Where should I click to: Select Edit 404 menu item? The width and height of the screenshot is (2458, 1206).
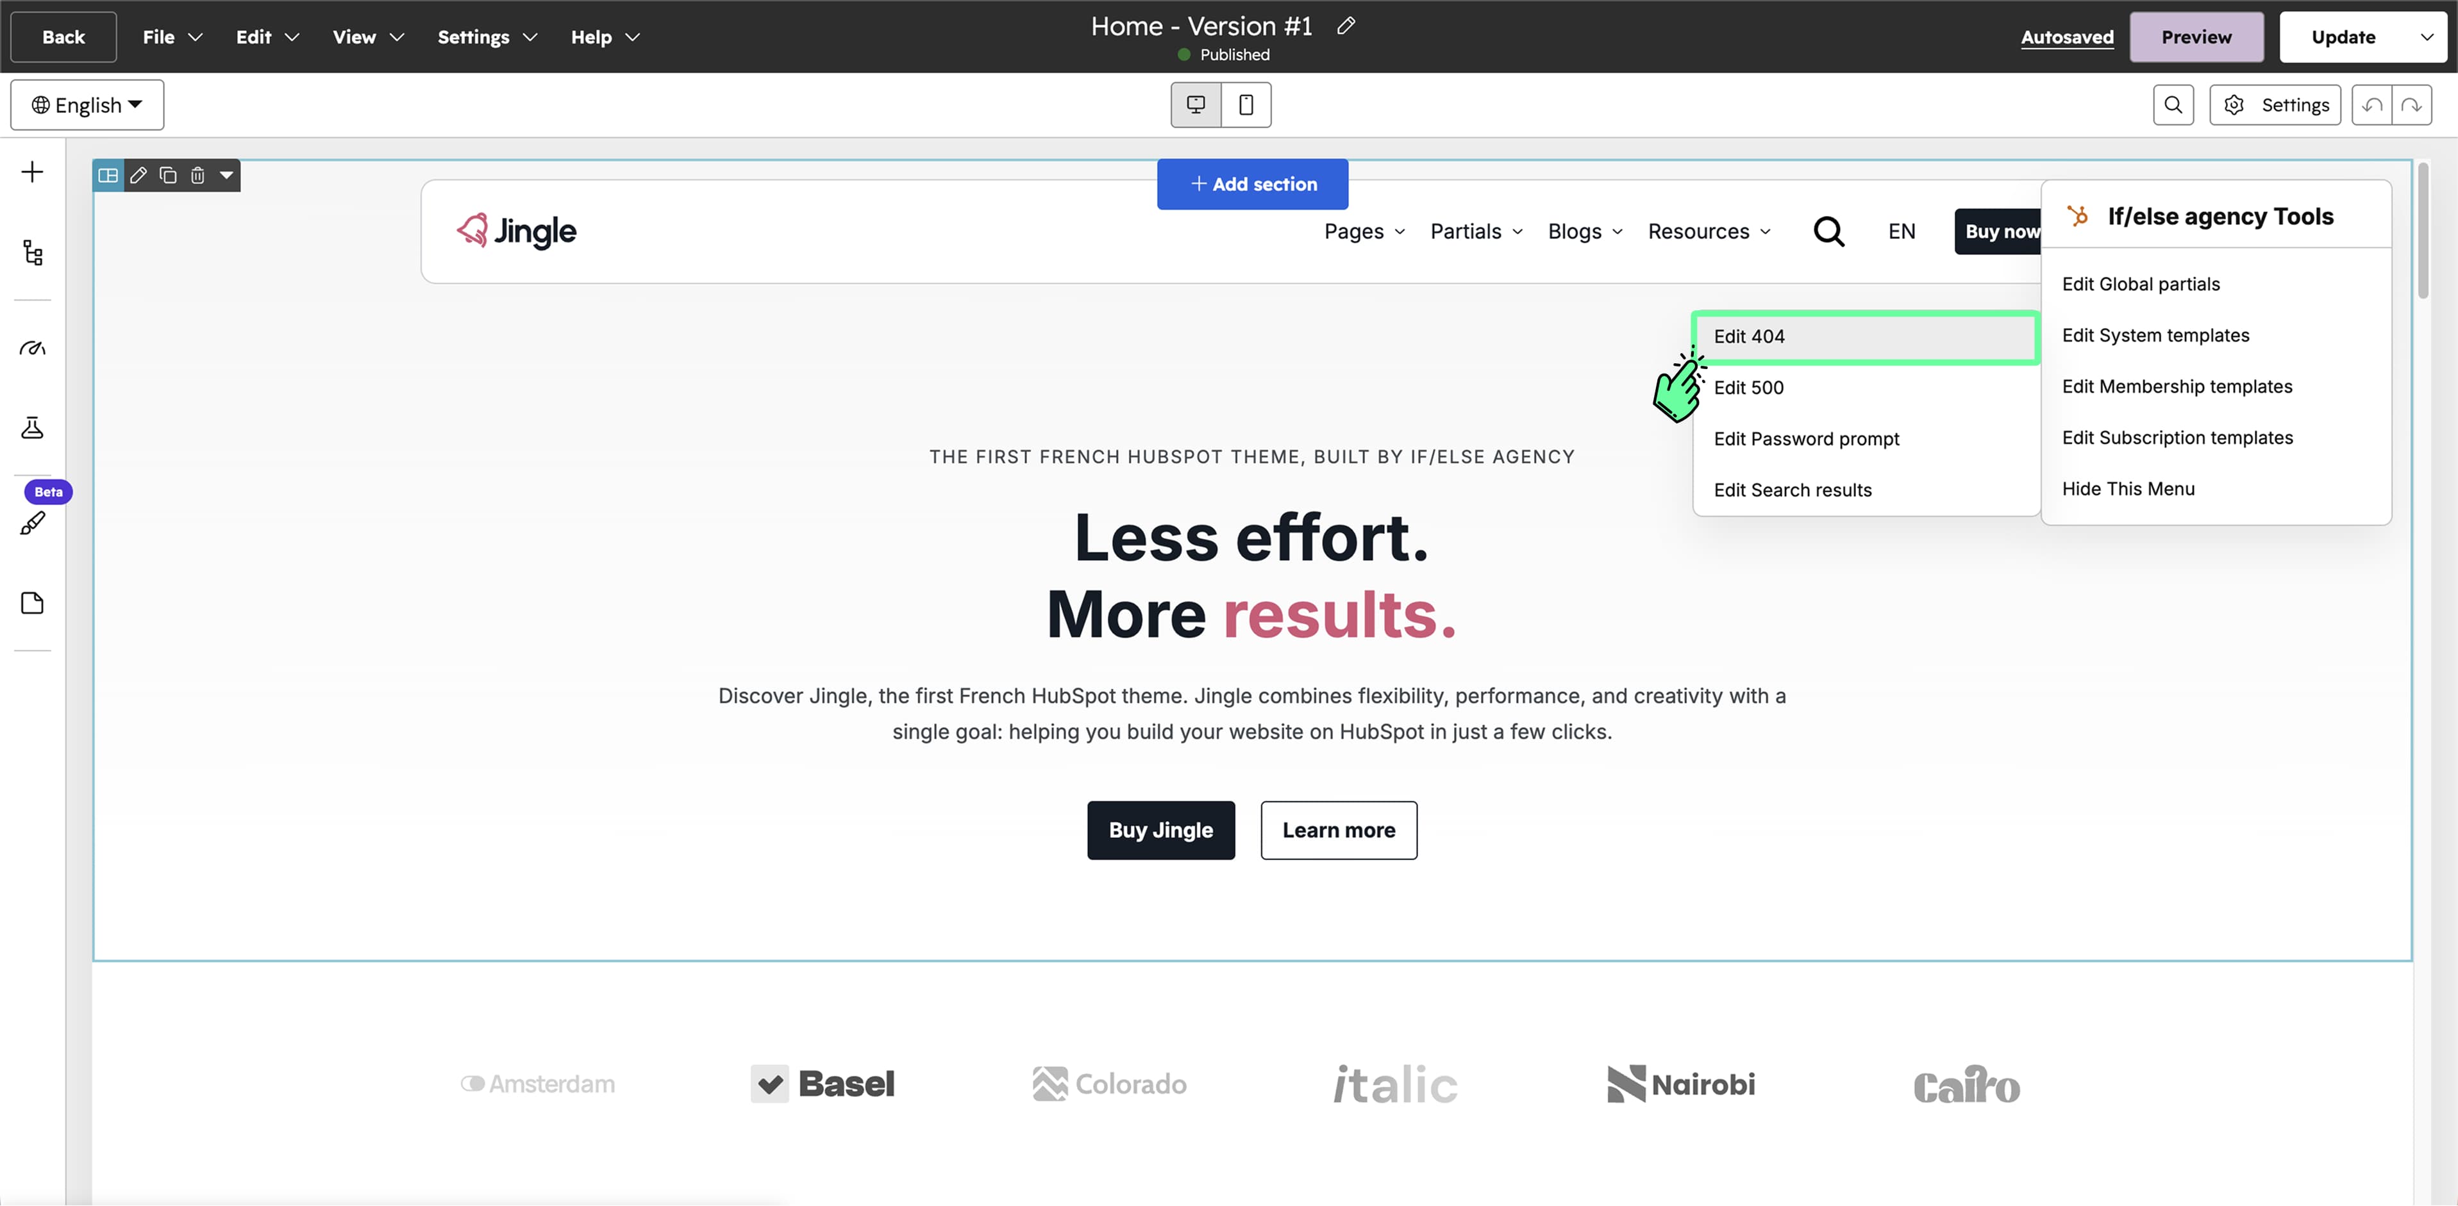pyautogui.click(x=1866, y=337)
